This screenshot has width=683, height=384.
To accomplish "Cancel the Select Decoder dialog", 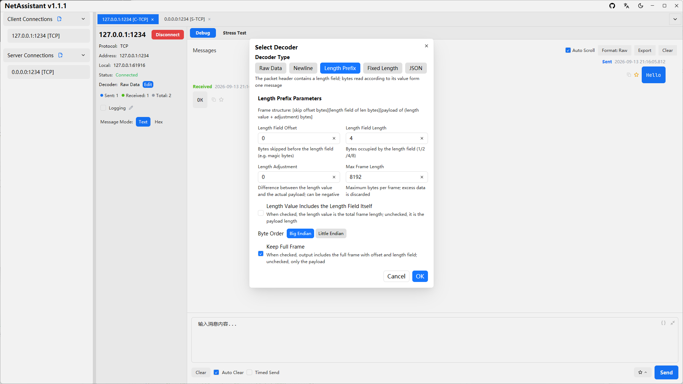I will (x=396, y=276).
